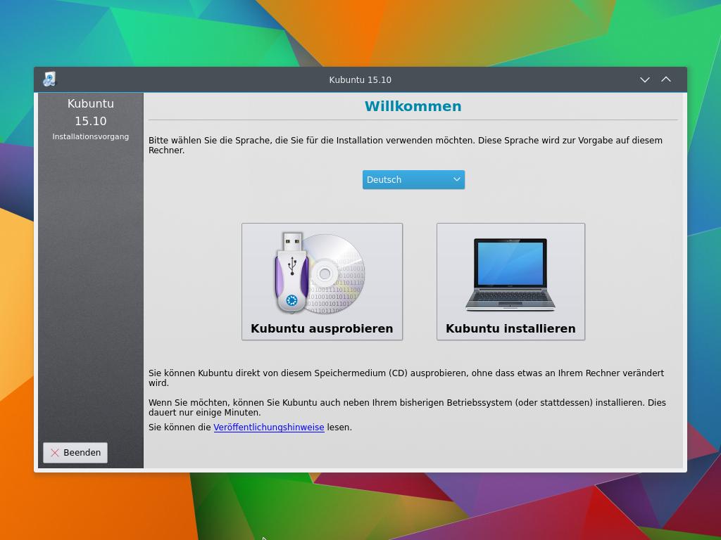This screenshot has height=540, width=721.
Task: Click the installer icon in the title bar
Action: pyautogui.click(x=49, y=79)
